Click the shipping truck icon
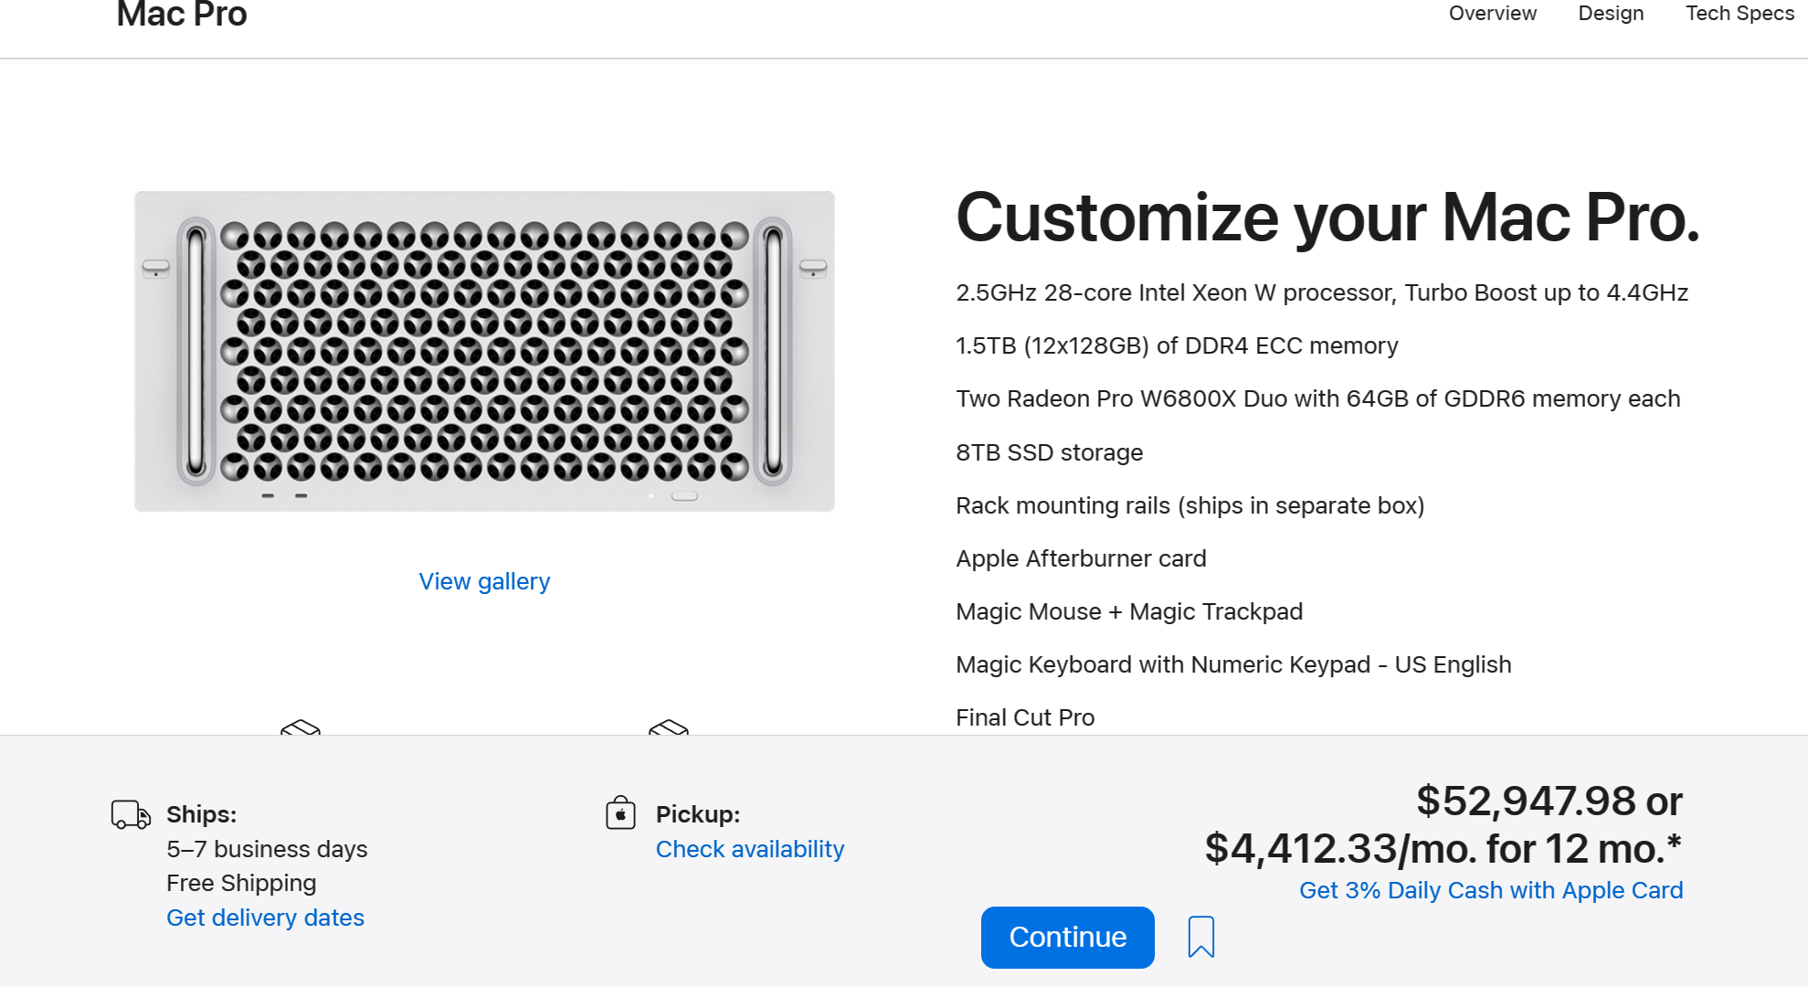The width and height of the screenshot is (1808, 987). coord(131,814)
